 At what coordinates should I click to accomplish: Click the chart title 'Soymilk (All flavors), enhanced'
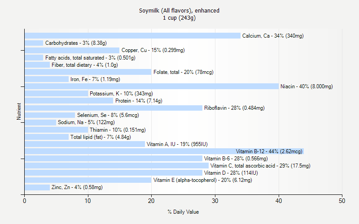[x=179, y=11]
